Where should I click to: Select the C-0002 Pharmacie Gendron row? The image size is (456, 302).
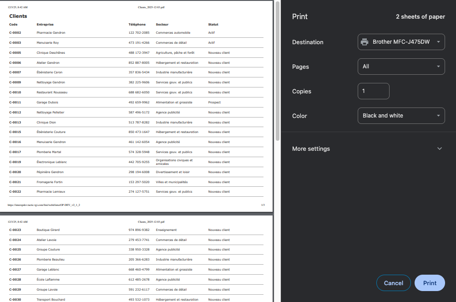coord(136,33)
